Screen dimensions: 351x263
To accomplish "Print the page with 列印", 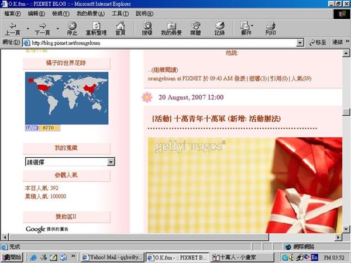I will point(270,29).
